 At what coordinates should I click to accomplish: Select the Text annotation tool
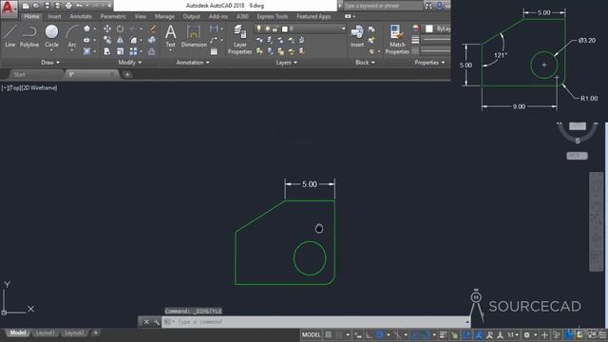[x=171, y=36]
